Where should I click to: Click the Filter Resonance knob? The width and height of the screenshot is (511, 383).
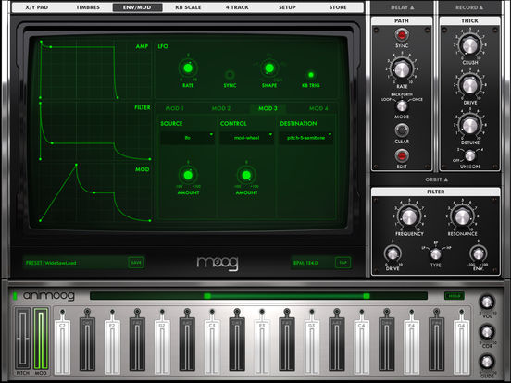[x=462, y=216]
